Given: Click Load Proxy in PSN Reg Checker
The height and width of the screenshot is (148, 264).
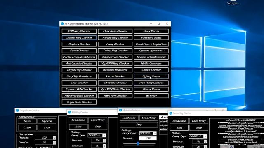Looking at the screenshot, I should (98, 120).
